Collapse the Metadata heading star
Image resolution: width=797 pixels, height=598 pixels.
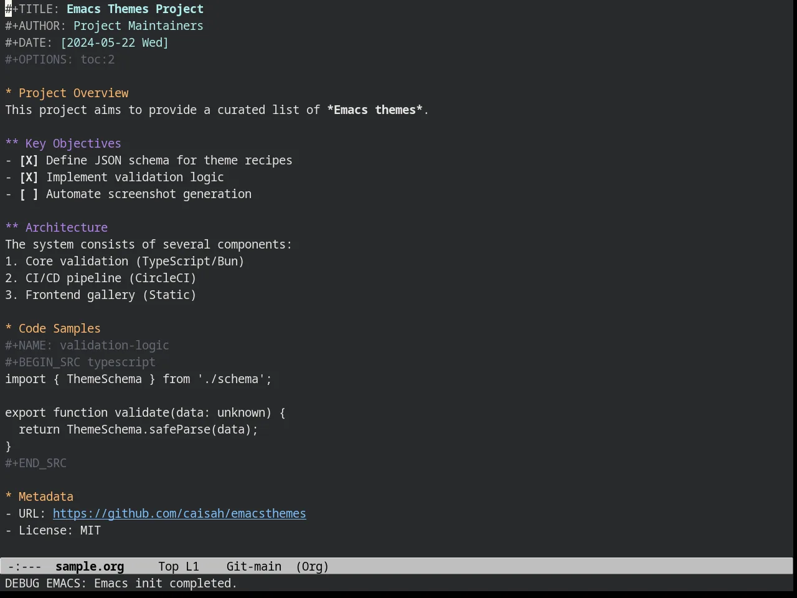tap(9, 496)
